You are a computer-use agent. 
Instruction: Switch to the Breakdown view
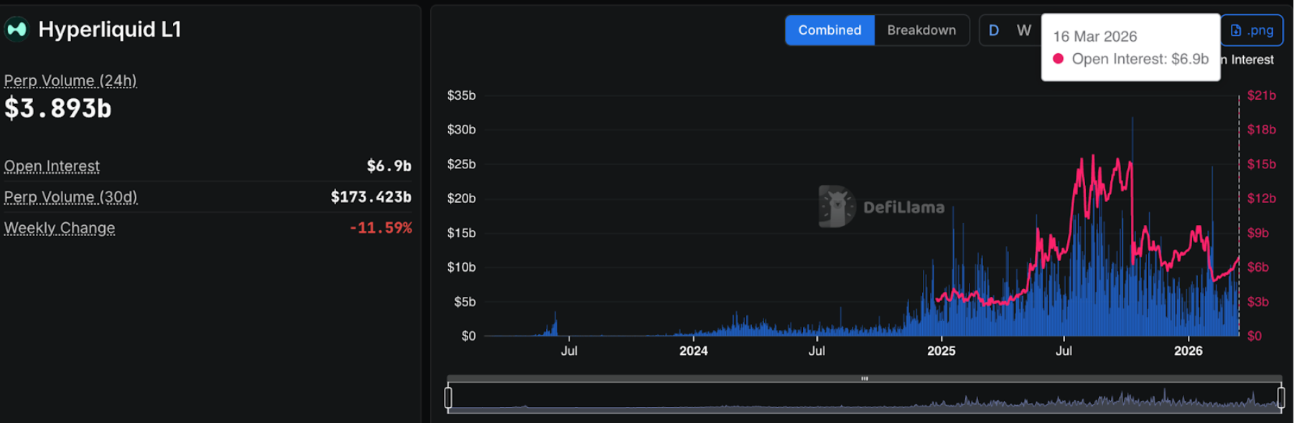(921, 30)
